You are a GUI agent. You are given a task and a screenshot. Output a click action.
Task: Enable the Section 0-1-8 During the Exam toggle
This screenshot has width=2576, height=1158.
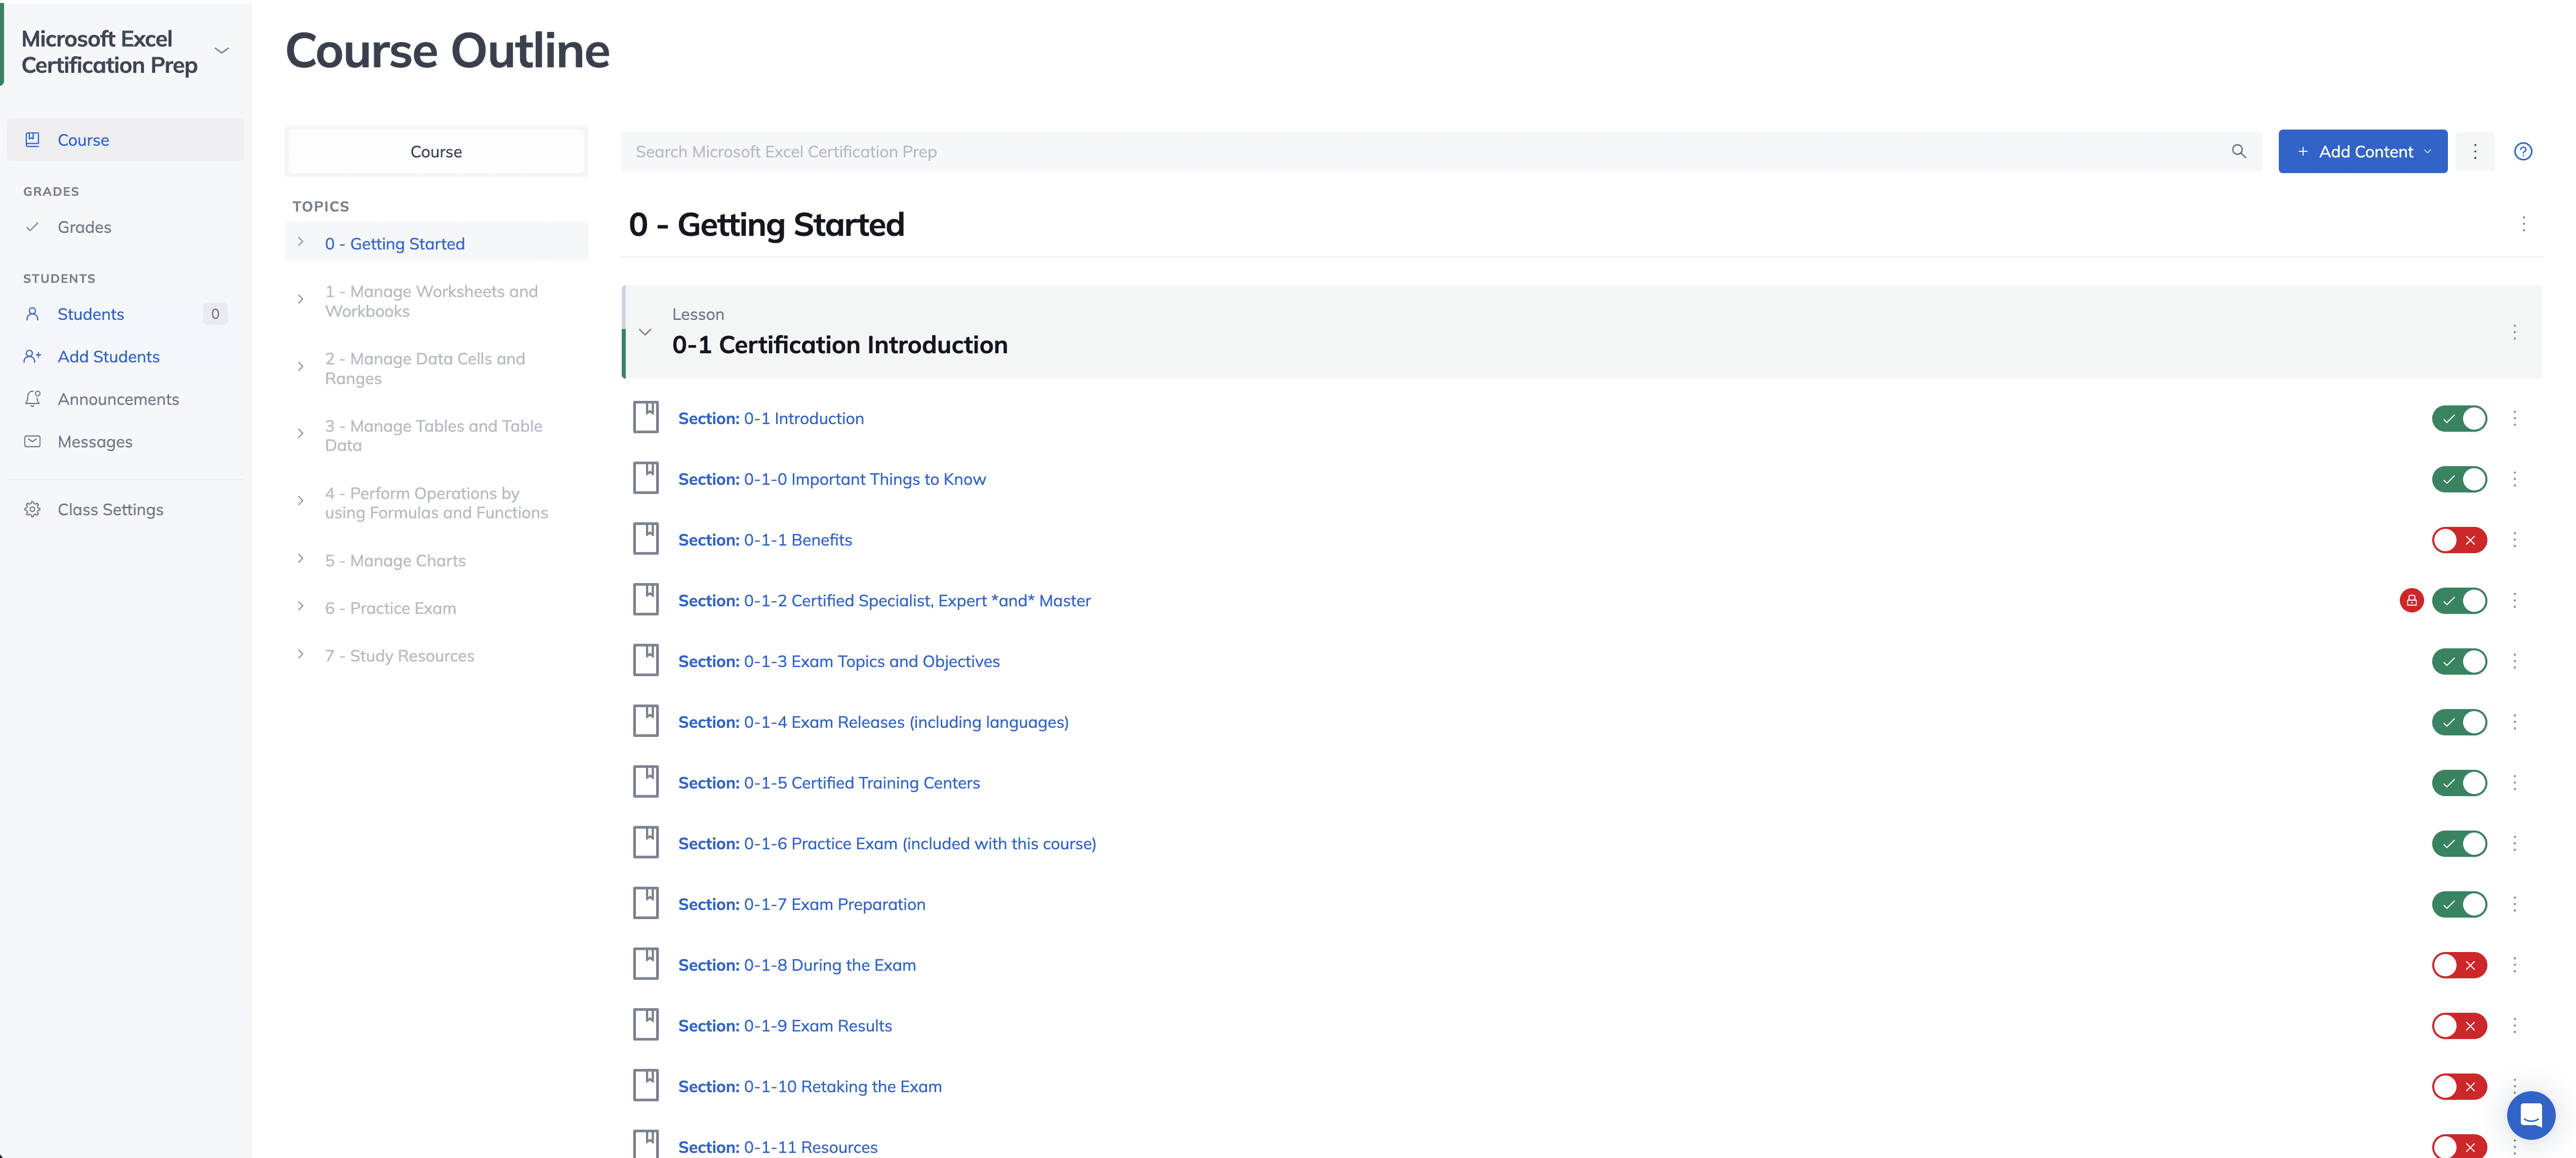tap(2459, 965)
